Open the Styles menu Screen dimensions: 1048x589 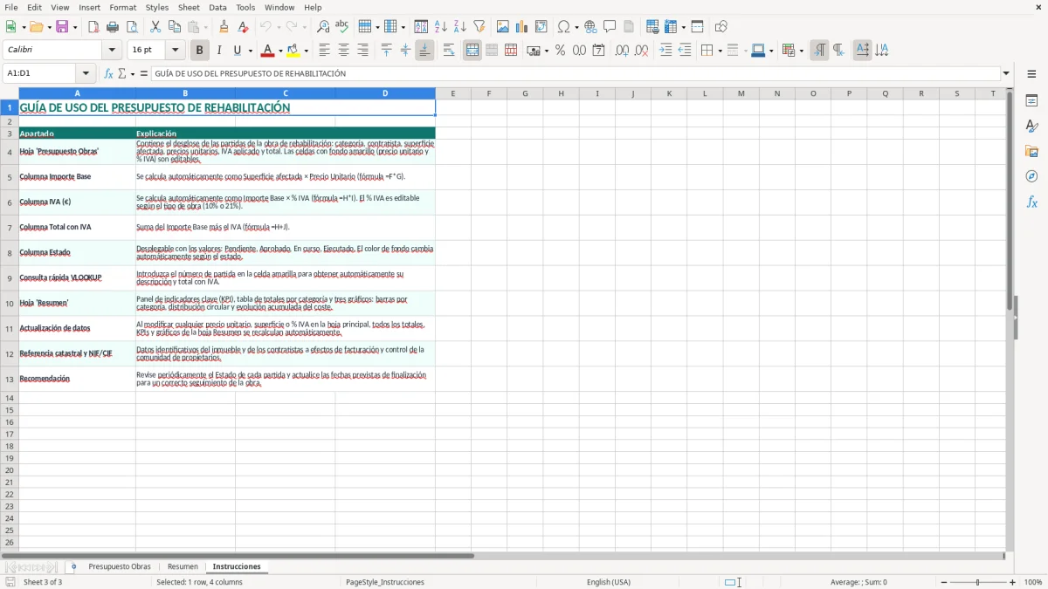click(x=157, y=7)
